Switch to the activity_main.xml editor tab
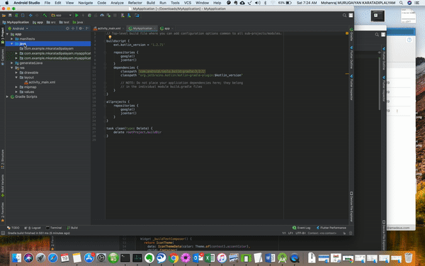Viewport: 425px width, 266px height. pos(108,28)
